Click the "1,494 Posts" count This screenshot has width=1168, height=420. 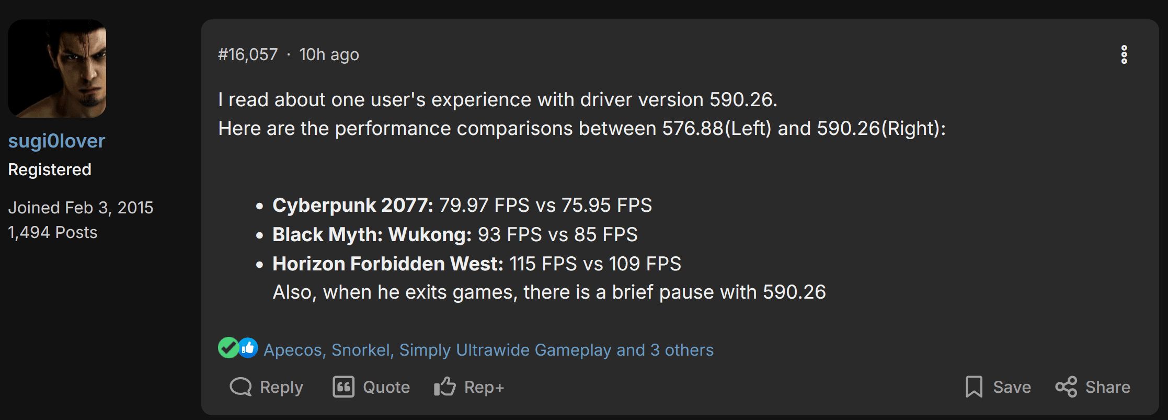[x=53, y=232]
